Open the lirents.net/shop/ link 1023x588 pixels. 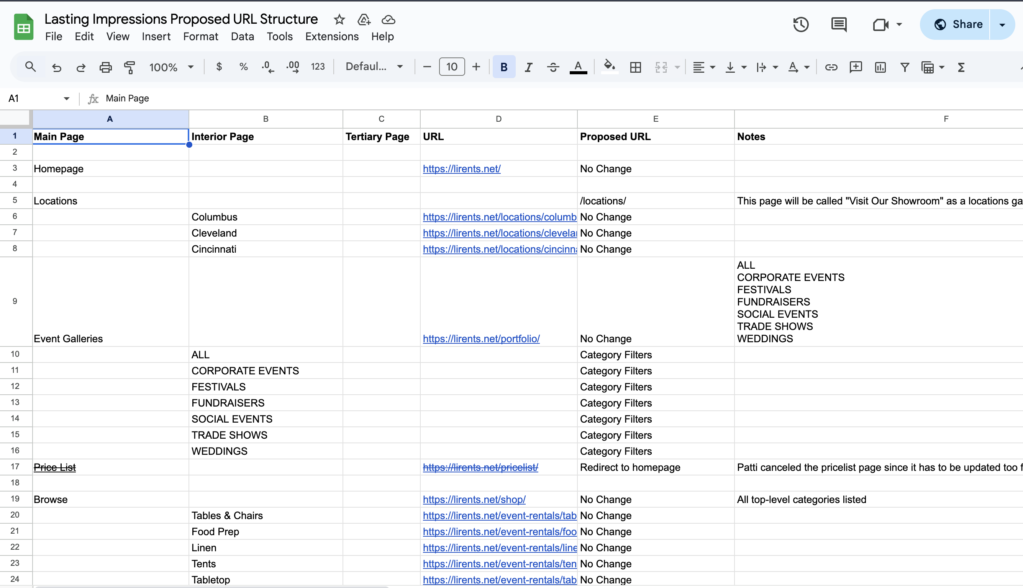[474, 500]
